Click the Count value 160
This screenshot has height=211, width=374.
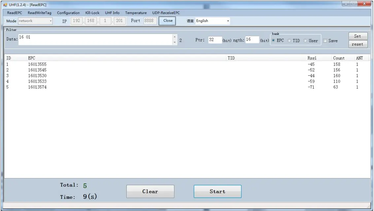[337, 76]
